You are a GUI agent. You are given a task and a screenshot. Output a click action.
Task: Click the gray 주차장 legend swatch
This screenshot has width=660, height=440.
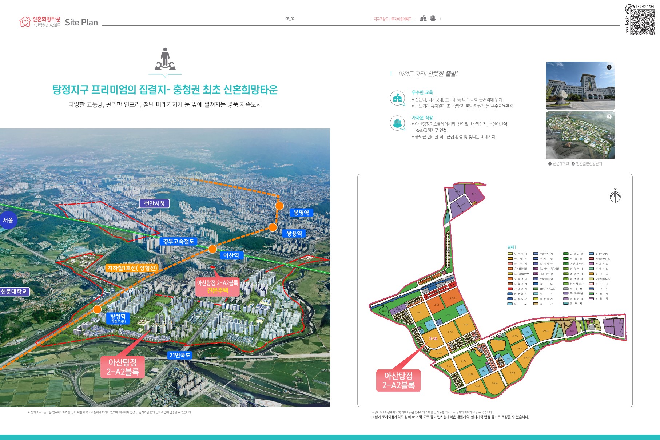(x=566, y=289)
